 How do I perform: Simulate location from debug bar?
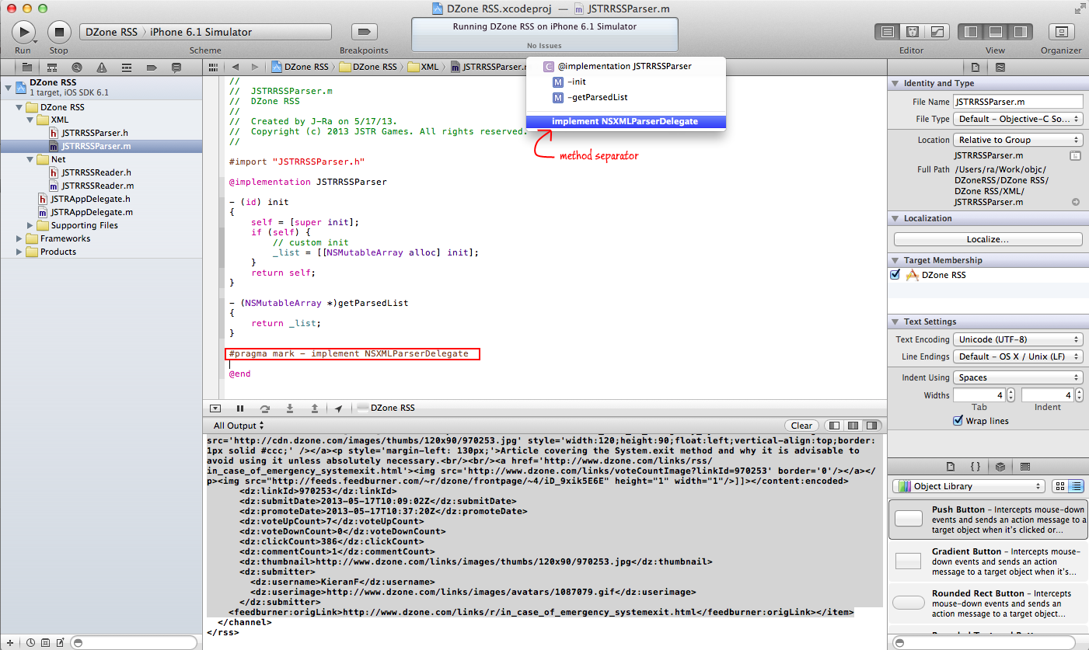(339, 408)
